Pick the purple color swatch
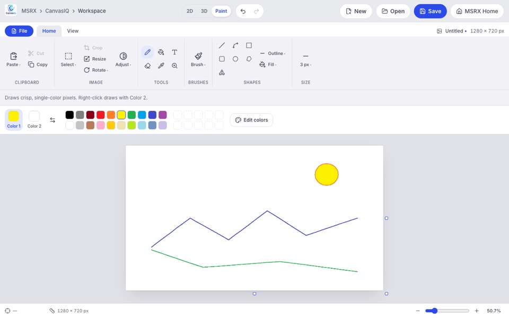This screenshot has width=509, height=318. (x=163, y=114)
